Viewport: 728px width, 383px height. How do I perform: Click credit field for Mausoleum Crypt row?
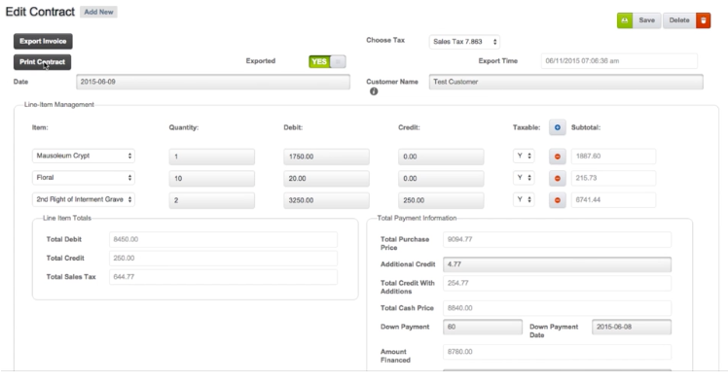pos(441,157)
